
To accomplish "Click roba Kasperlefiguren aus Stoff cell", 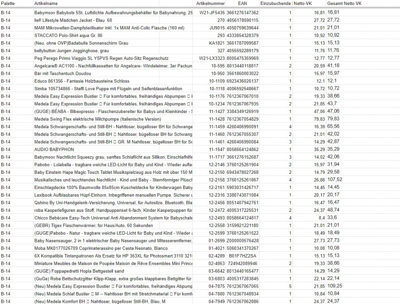I will point(113,211).
